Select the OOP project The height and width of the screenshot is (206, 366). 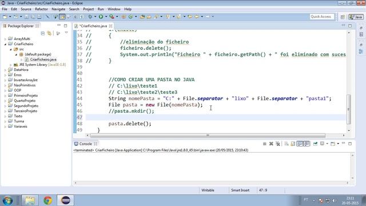tap(17, 90)
